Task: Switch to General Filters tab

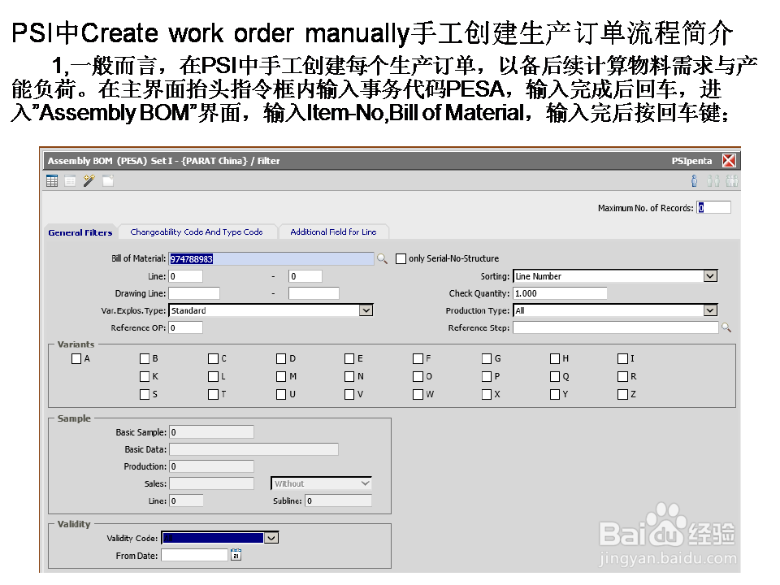Action: pos(80,232)
